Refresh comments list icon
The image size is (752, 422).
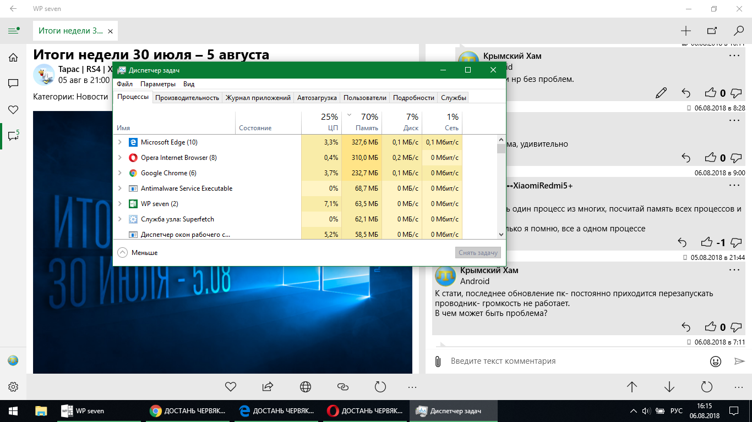tap(707, 387)
